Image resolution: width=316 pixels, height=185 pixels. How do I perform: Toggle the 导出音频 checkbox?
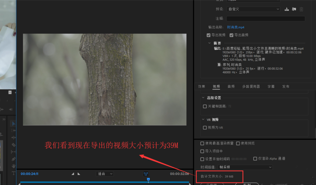click(x=231, y=35)
